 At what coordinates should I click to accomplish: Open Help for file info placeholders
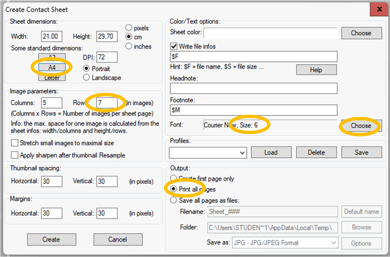click(316, 70)
